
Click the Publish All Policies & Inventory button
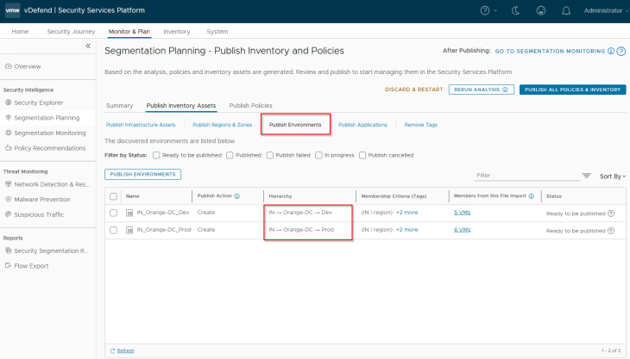point(572,90)
